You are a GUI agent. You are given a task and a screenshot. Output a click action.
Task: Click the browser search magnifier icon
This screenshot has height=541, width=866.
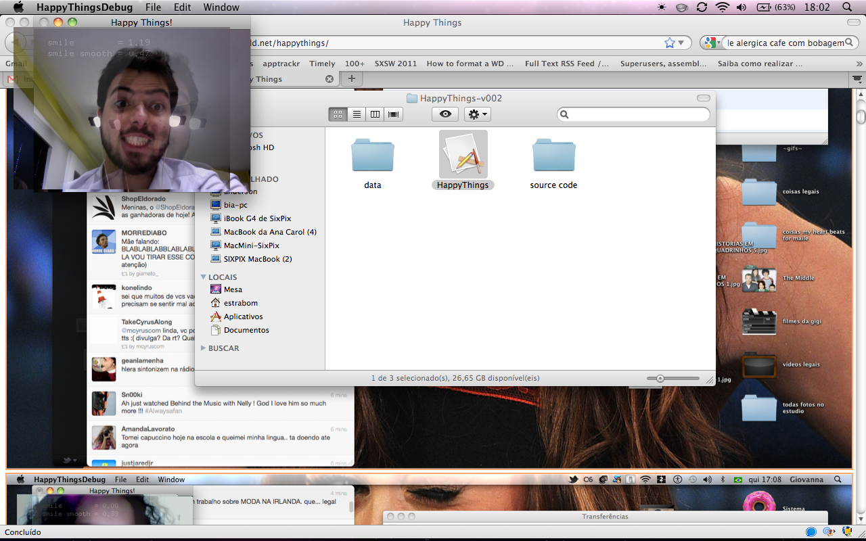coord(850,43)
